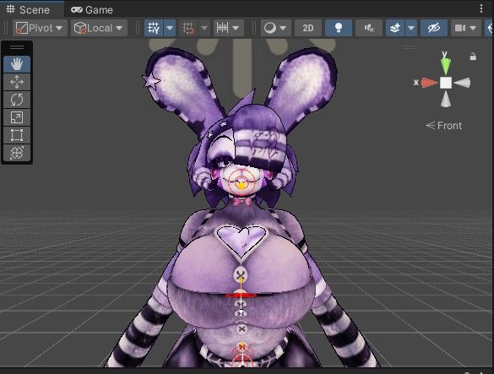Select the Scale tool
The image size is (494, 374).
[17, 117]
